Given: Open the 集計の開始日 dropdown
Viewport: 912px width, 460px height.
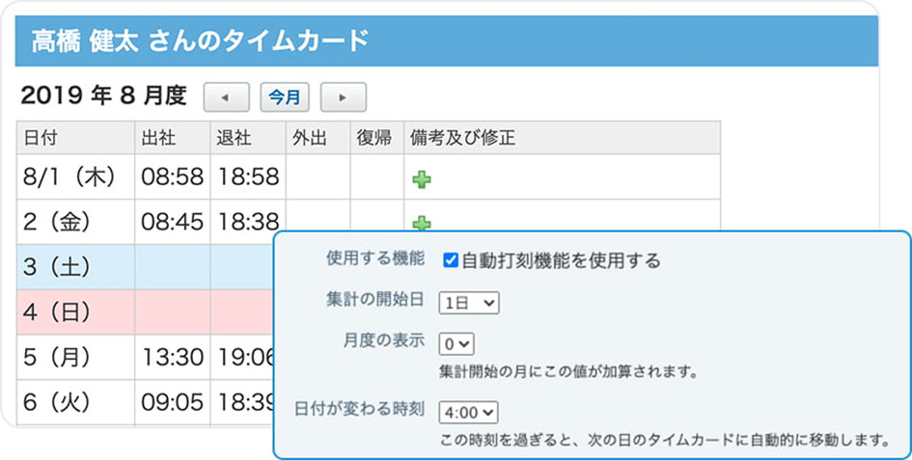Looking at the screenshot, I should coord(469,303).
